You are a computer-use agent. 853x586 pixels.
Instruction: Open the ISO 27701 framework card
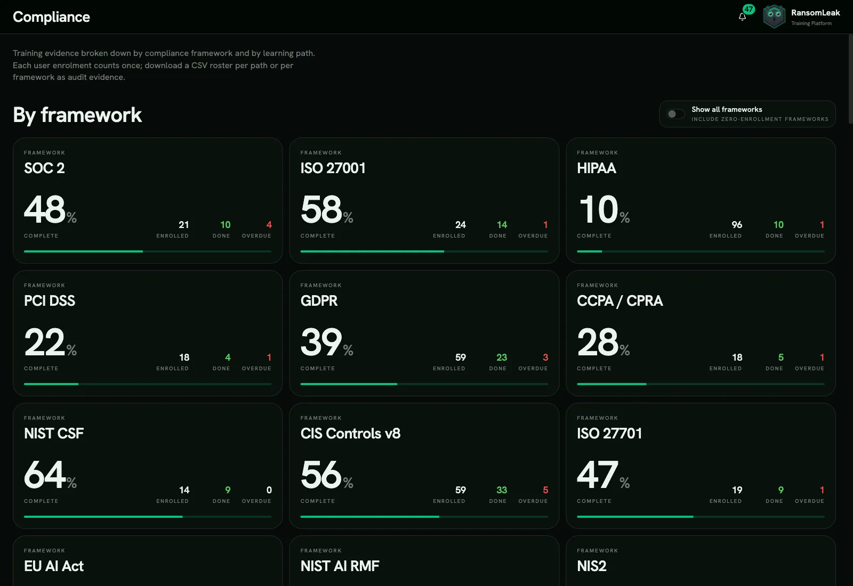(701, 466)
